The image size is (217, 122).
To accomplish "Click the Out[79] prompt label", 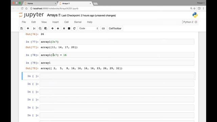I will (32, 68).
